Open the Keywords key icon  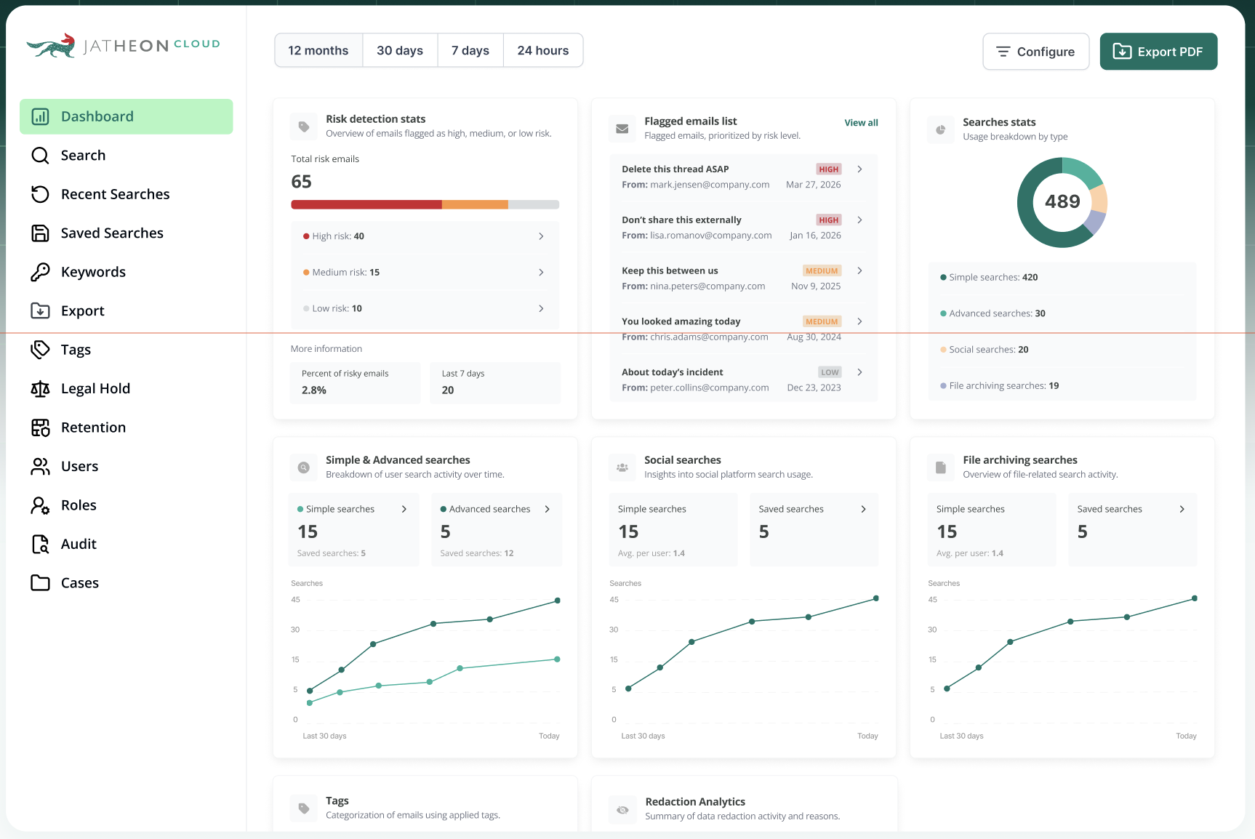[x=40, y=271]
